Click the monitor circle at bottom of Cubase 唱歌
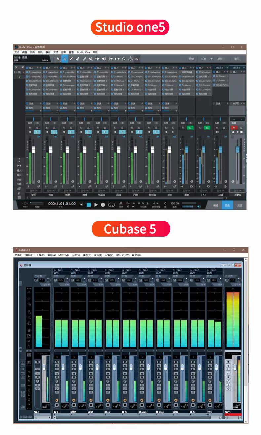Image resolution: width=261 pixels, height=435 pixels. [x=73, y=405]
